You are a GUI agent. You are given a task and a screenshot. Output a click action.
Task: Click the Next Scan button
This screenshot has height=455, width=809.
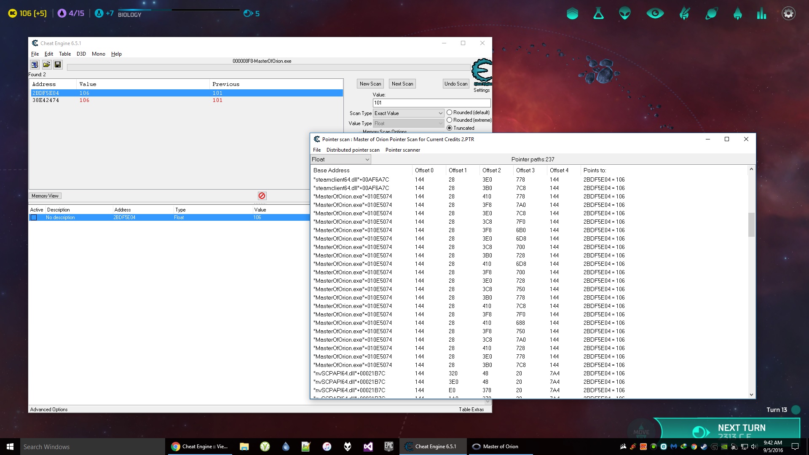tap(402, 84)
